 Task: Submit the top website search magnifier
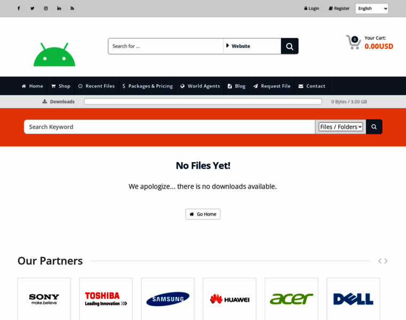tap(290, 46)
